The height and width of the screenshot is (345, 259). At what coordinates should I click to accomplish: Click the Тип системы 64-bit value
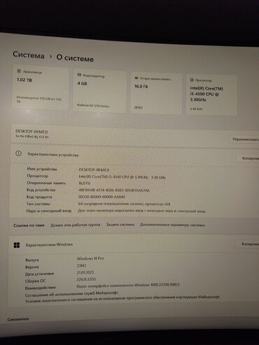click(x=124, y=204)
